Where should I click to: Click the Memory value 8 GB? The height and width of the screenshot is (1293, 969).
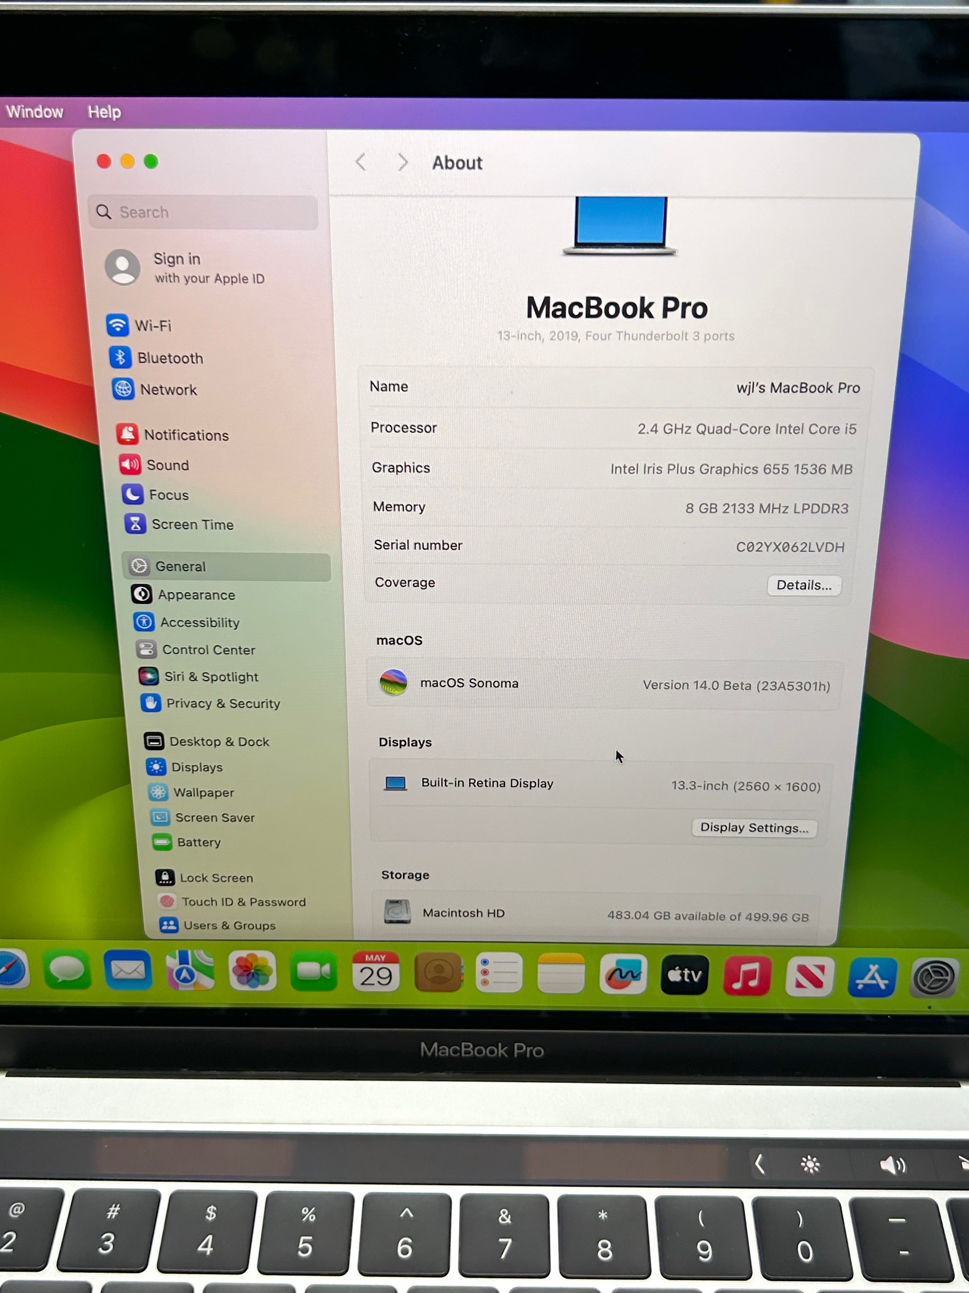(766, 508)
